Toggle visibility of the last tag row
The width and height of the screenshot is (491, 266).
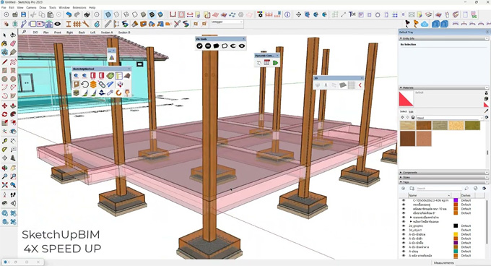[404, 256]
